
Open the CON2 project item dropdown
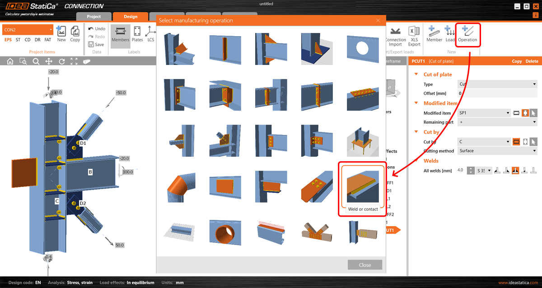click(51, 29)
